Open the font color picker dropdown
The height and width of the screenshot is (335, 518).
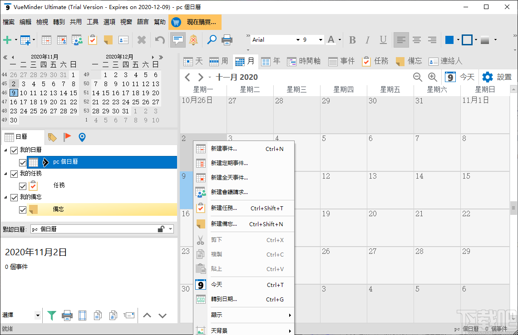pyautogui.click(x=339, y=40)
